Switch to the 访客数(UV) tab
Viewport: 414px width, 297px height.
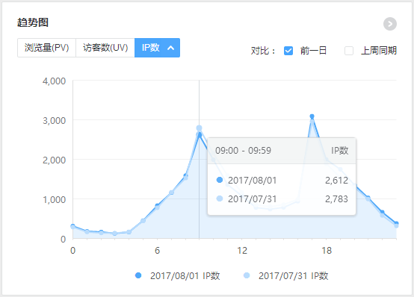105,48
